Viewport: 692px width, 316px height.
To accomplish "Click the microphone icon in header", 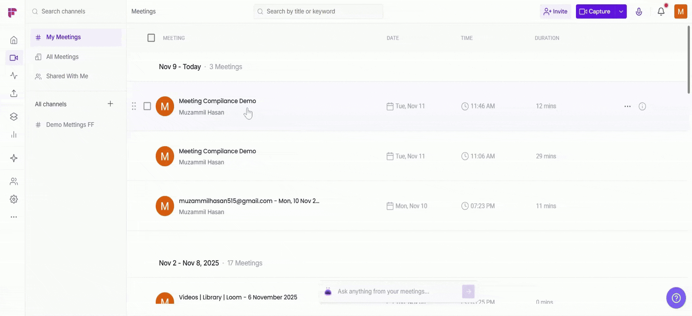I will tap(639, 12).
